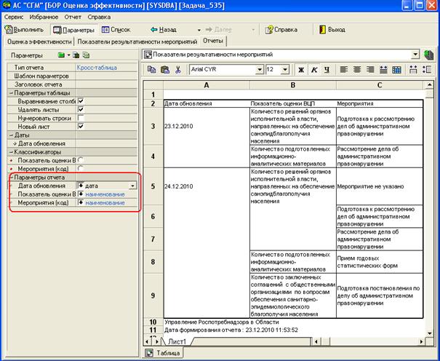Open the Сервис menu
This screenshot has width=440, height=361.
(14, 17)
